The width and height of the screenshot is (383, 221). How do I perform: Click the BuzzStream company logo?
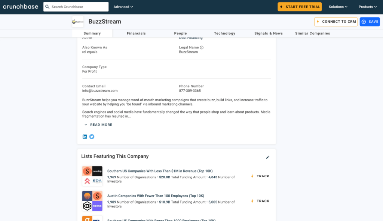pos(77,22)
